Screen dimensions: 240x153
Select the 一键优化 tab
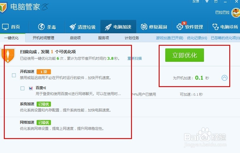[11, 38]
